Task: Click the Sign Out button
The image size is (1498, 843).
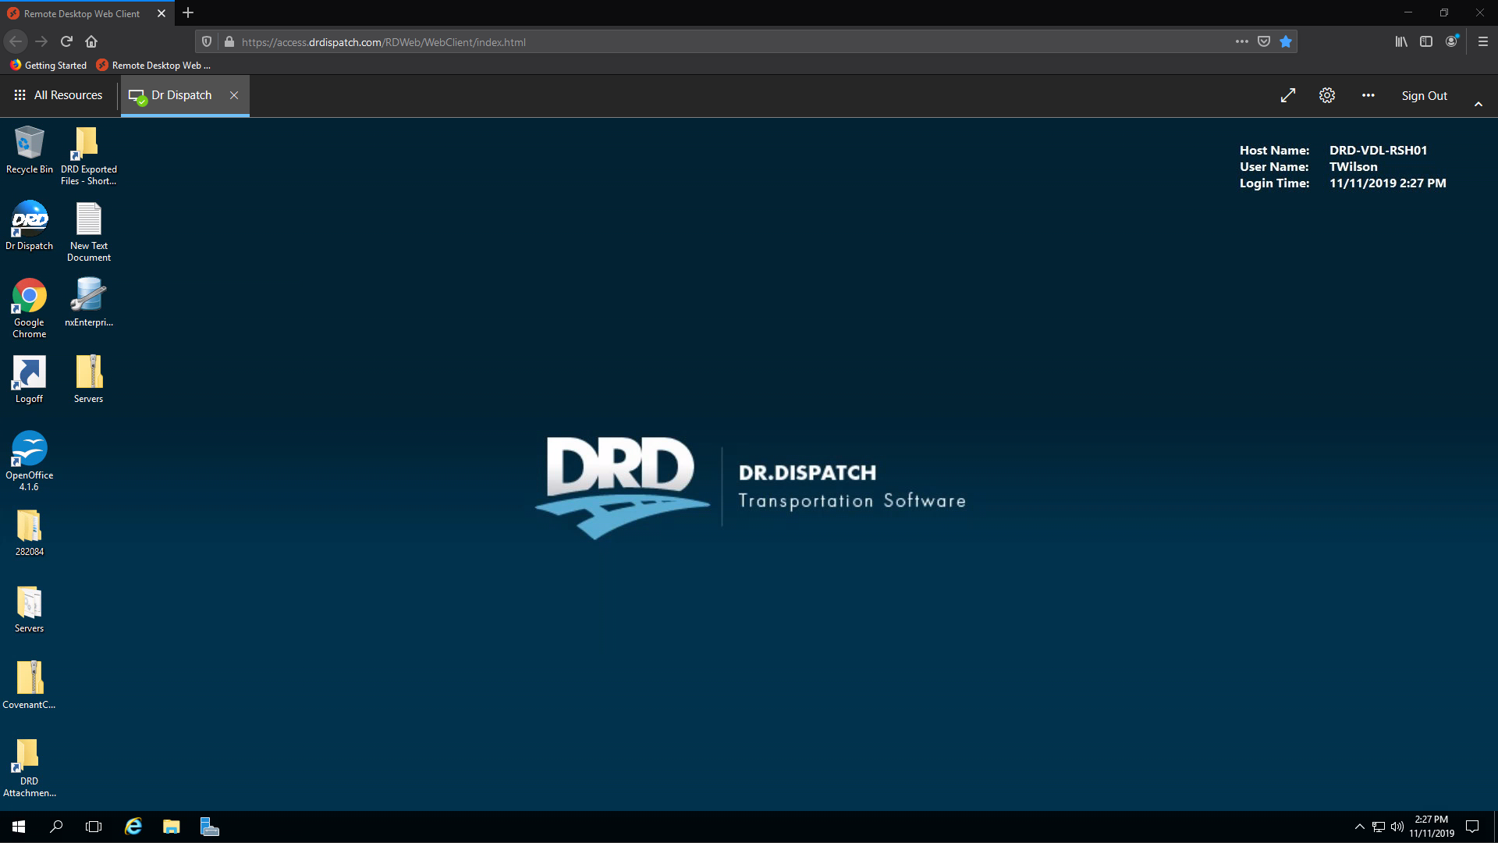Action: click(x=1424, y=96)
